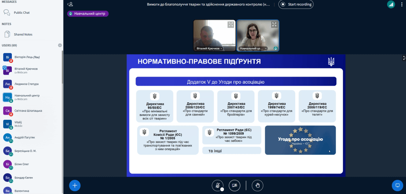Open the connection status indicator
The width and height of the screenshot is (406, 194).
[x=391, y=4]
